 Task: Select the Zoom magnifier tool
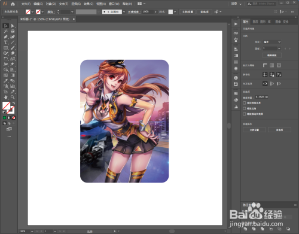pyautogui.click(x=13, y=97)
